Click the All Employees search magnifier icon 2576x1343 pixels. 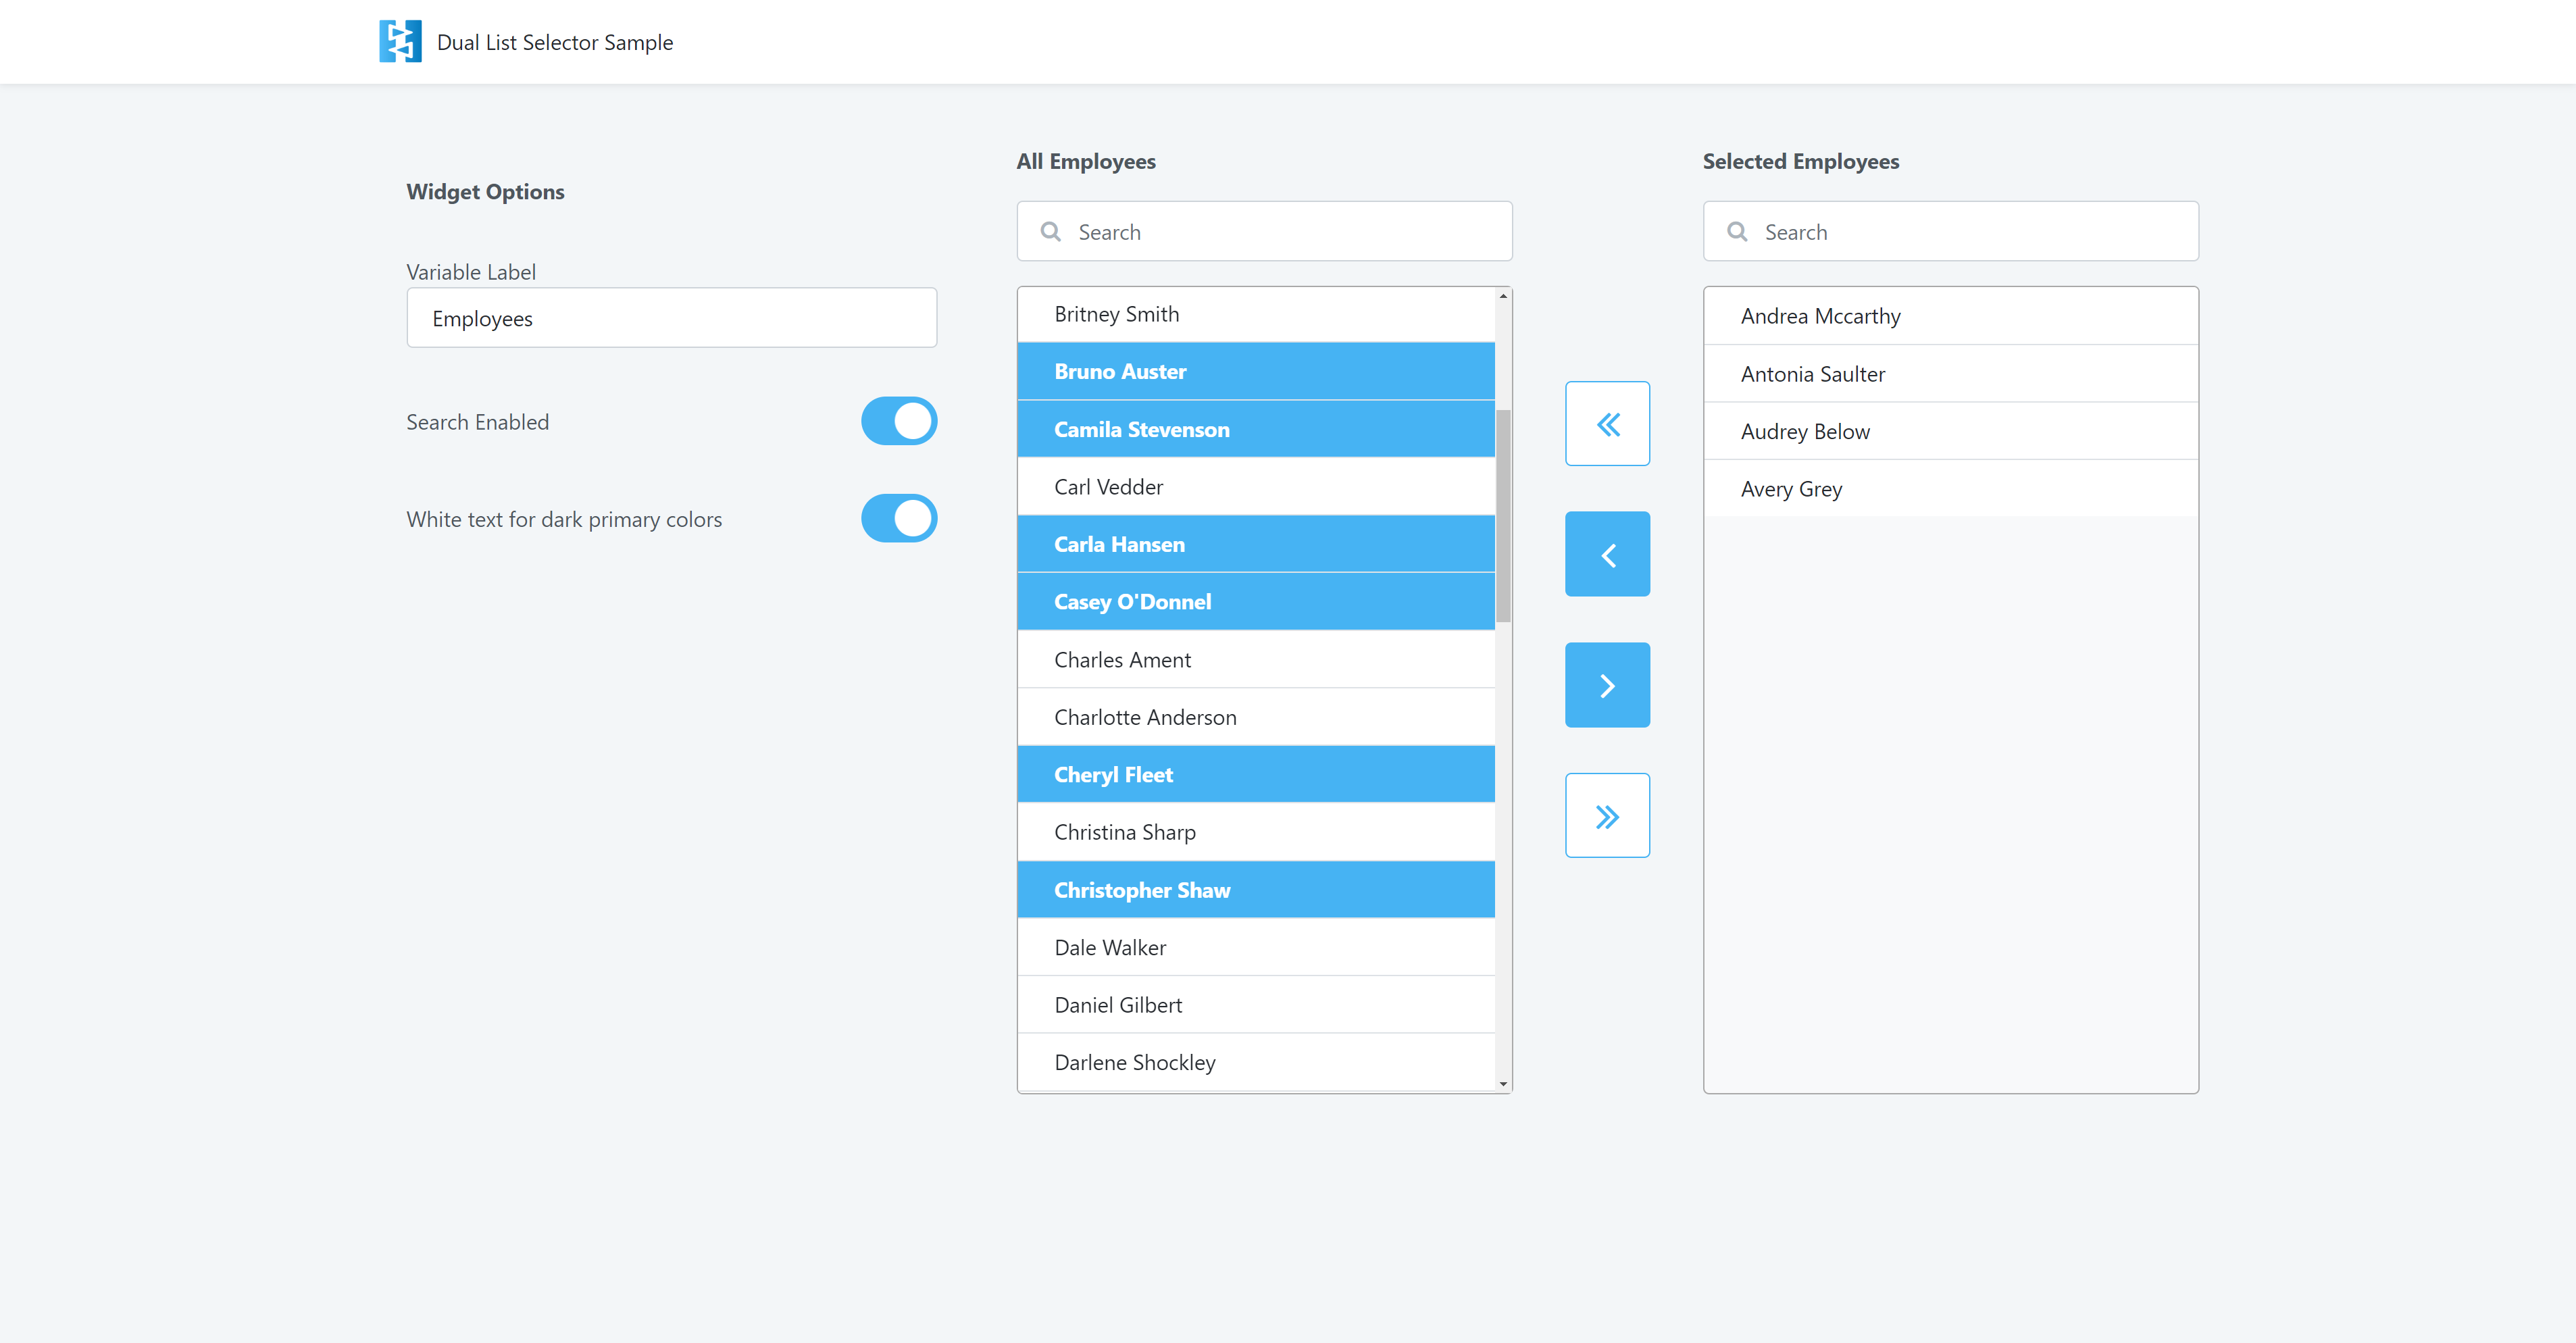point(1050,232)
